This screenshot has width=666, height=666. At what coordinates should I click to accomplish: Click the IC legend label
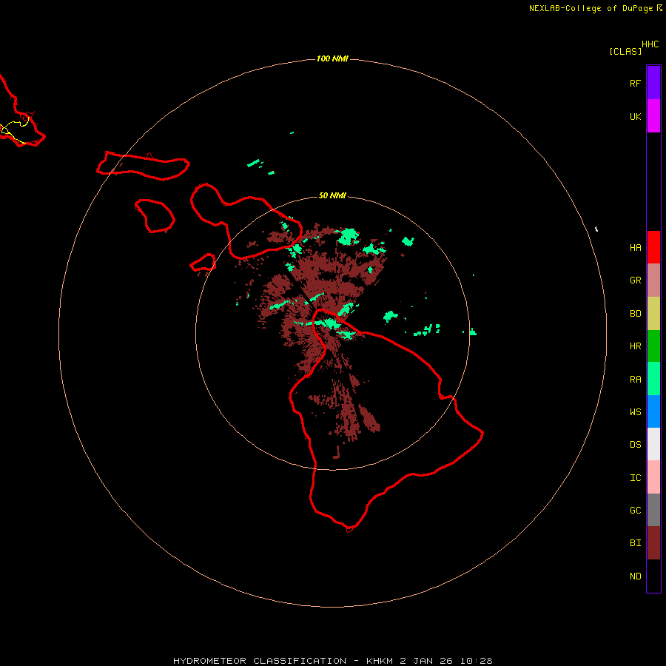pos(635,477)
